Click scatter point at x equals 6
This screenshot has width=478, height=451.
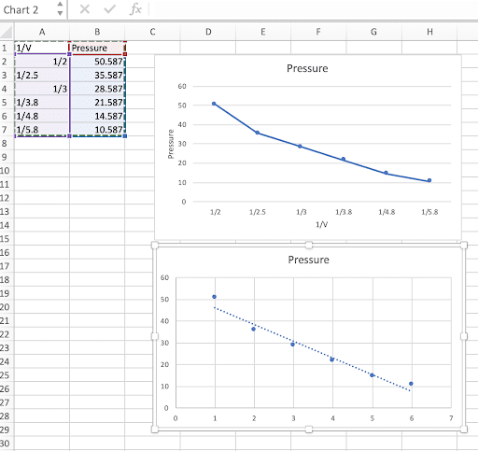pyautogui.click(x=411, y=384)
